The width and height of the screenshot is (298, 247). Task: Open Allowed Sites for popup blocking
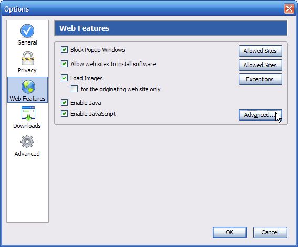click(260, 51)
